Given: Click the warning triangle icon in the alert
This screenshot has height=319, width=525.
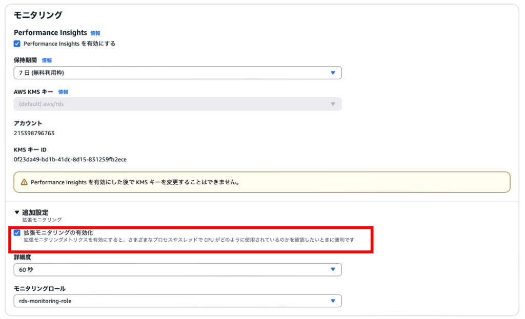Looking at the screenshot, I should [24, 182].
